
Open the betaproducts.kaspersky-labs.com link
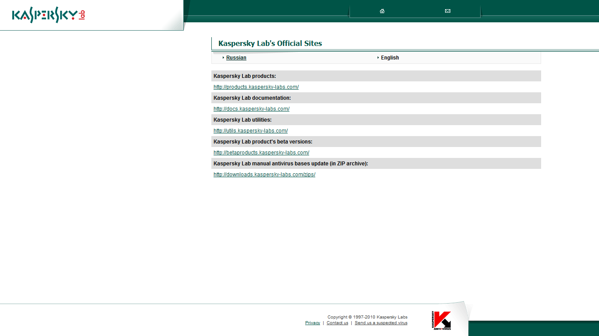point(261,153)
